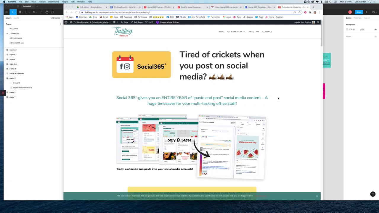Viewport: 379px width, 213px height.
Task: Open the Chrome extensions puzzle icon
Action: click(310, 12)
